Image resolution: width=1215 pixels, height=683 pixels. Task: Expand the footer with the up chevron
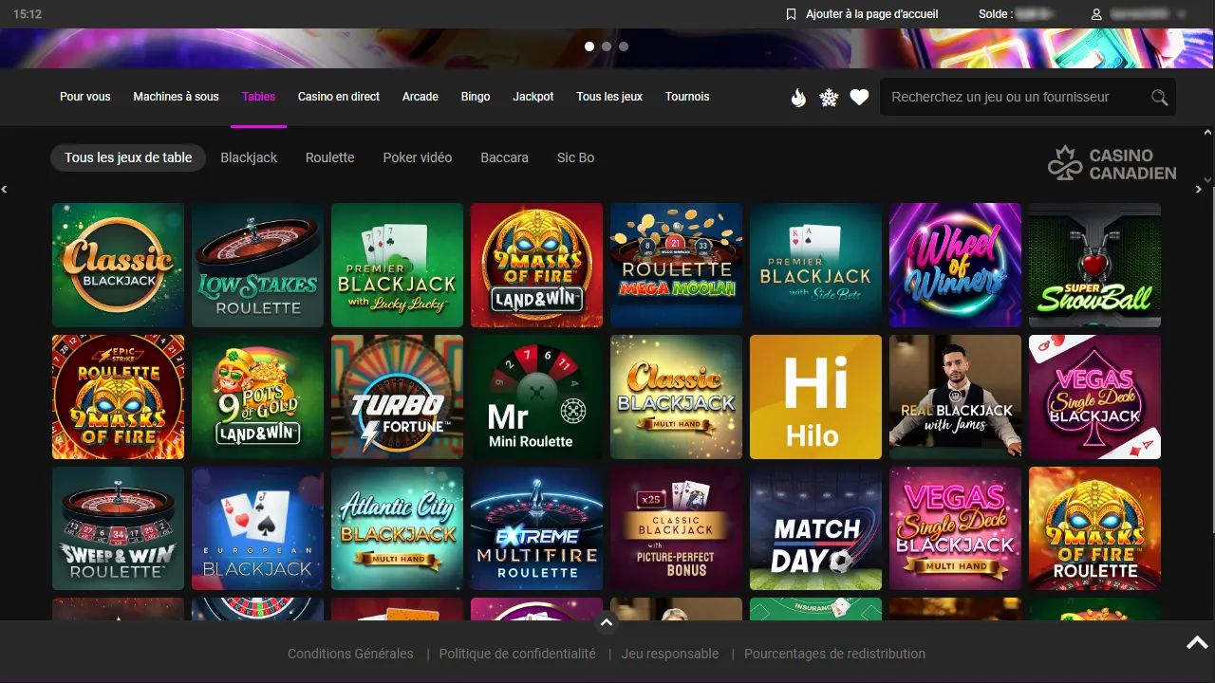pyautogui.click(x=607, y=623)
